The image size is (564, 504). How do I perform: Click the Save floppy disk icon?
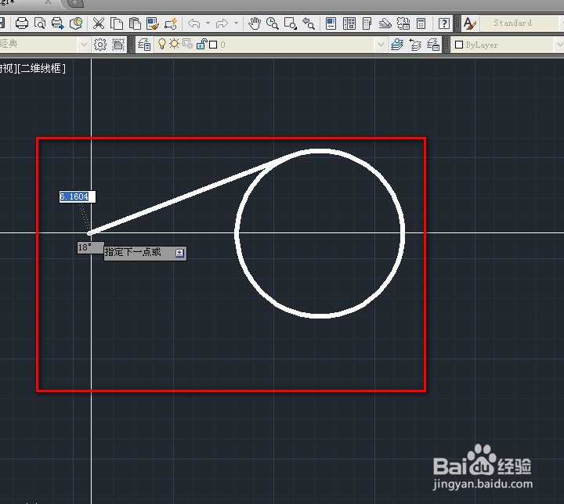[2, 23]
